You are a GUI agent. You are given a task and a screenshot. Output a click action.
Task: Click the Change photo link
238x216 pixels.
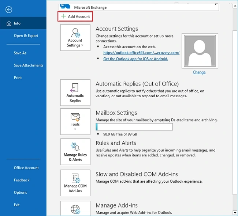(x=199, y=72)
